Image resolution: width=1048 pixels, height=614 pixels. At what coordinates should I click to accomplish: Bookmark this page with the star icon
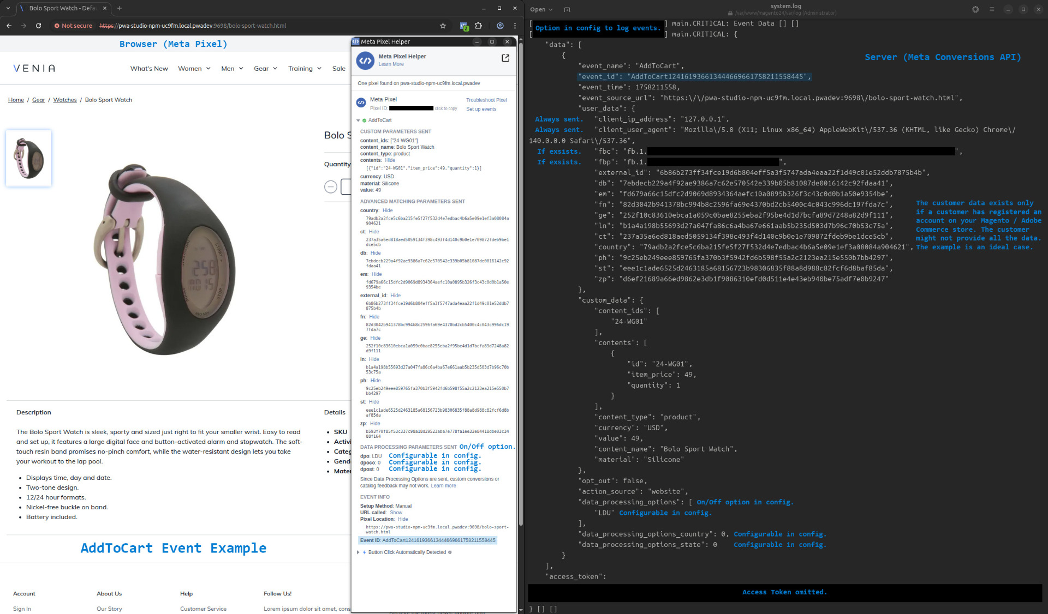point(443,26)
